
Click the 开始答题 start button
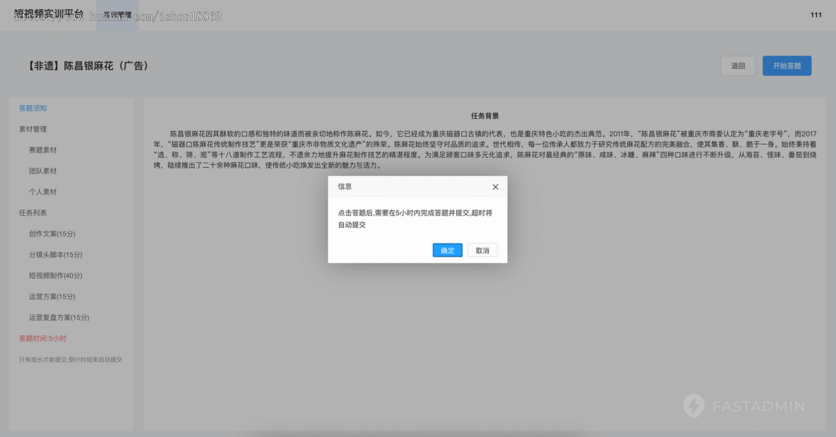(787, 65)
